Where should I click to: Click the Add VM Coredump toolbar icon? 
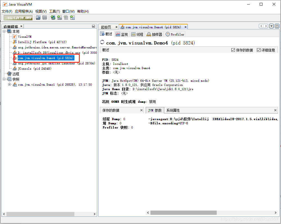click(66, 18)
